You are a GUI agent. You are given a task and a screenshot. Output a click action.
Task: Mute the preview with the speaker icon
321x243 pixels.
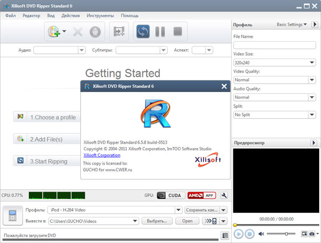pos(261,234)
